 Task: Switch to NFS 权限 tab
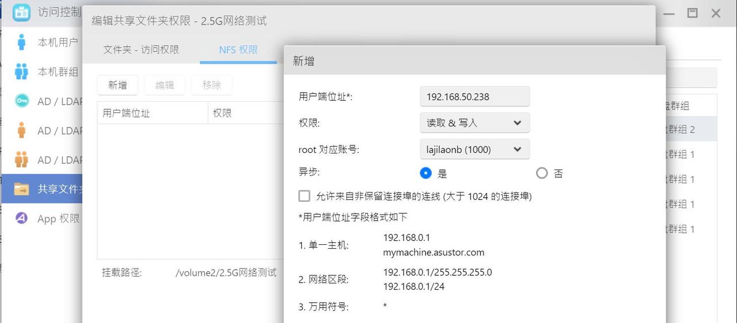[x=238, y=50]
